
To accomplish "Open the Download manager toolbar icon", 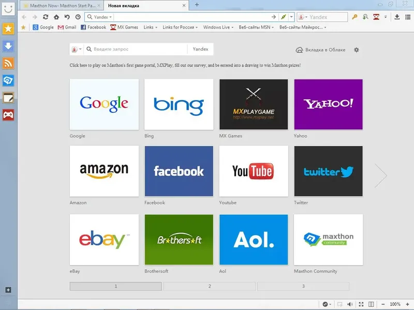I will coord(397,17).
